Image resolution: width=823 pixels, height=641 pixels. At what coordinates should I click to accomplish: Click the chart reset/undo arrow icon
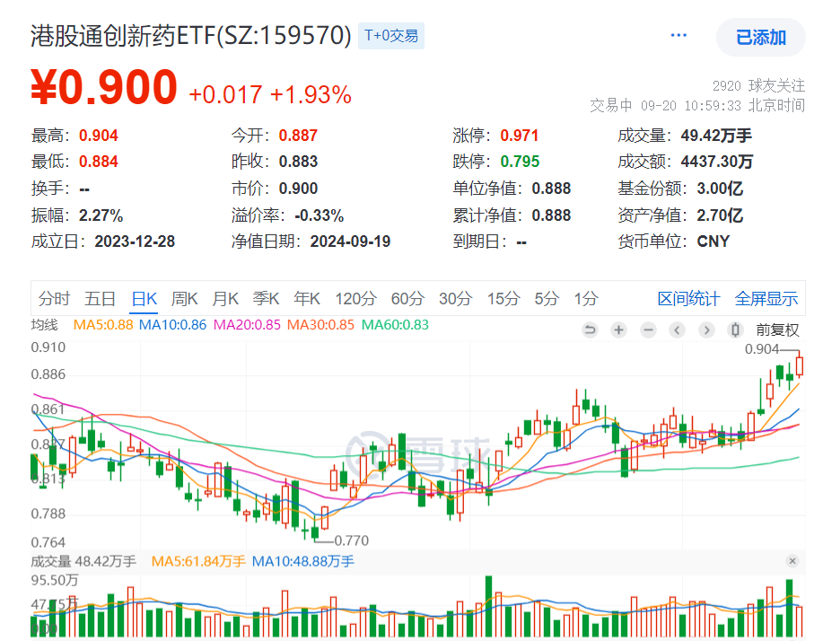pos(590,330)
